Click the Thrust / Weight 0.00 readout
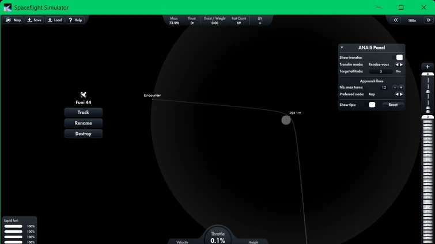Viewport: 435px width, 244px height. point(215,21)
